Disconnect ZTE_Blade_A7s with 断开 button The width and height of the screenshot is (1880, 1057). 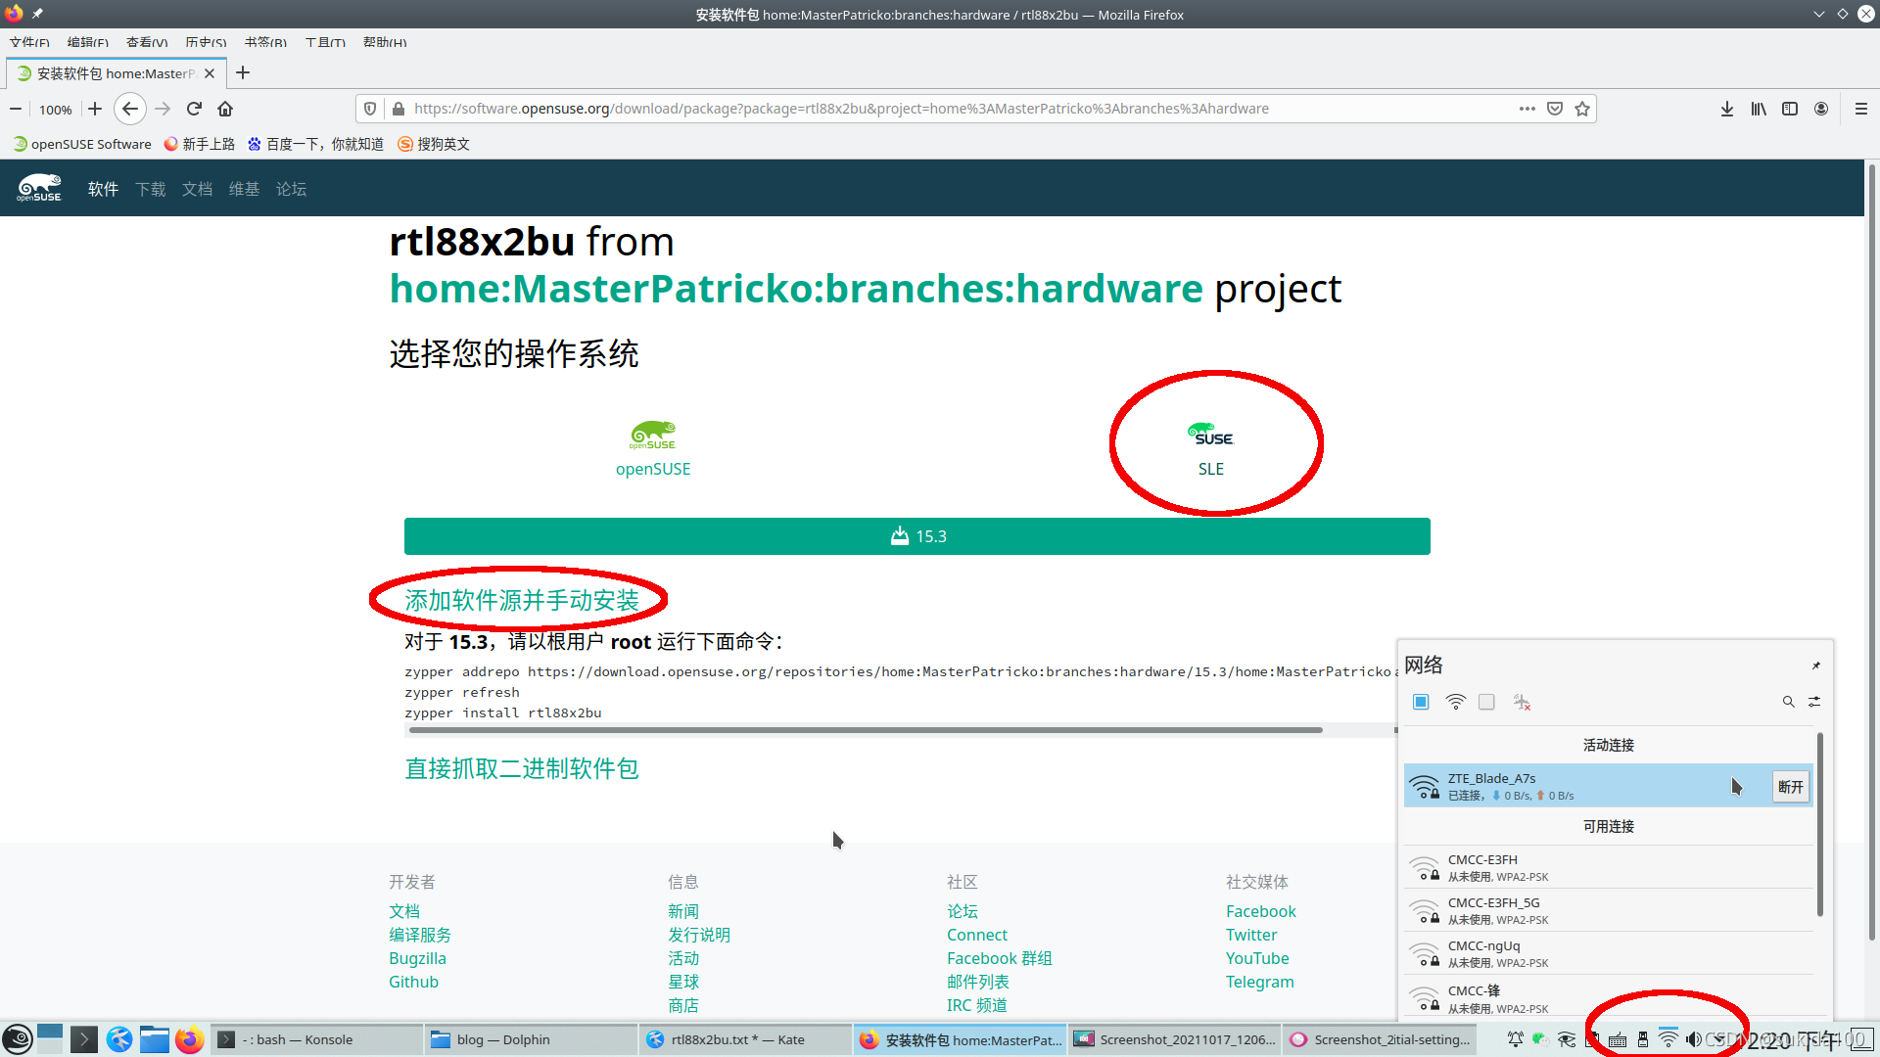(x=1791, y=787)
